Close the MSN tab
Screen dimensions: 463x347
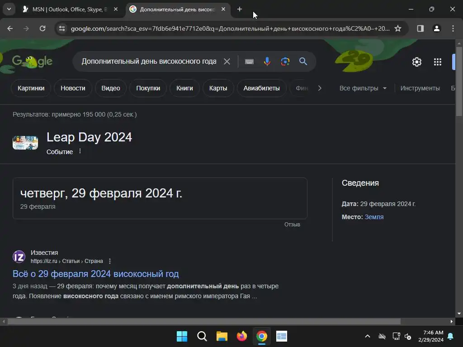[x=116, y=9]
